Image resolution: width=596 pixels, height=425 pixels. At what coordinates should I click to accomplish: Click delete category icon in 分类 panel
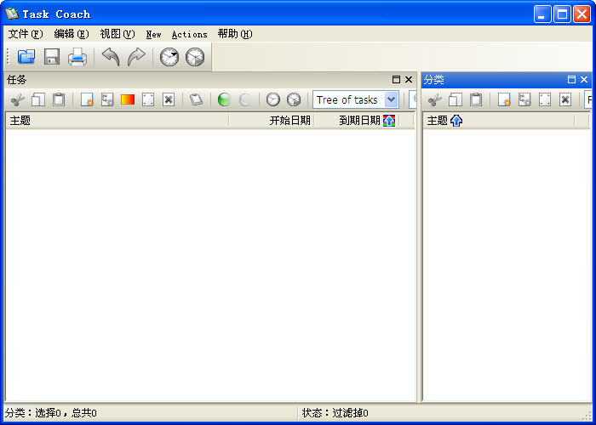pos(565,99)
